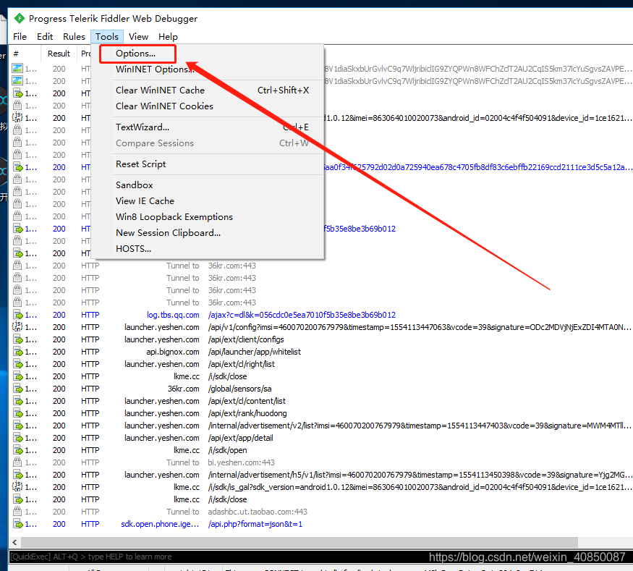The height and width of the screenshot is (571, 633).
Task: Sort sessions by the # column header
Action: [x=25, y=54]
